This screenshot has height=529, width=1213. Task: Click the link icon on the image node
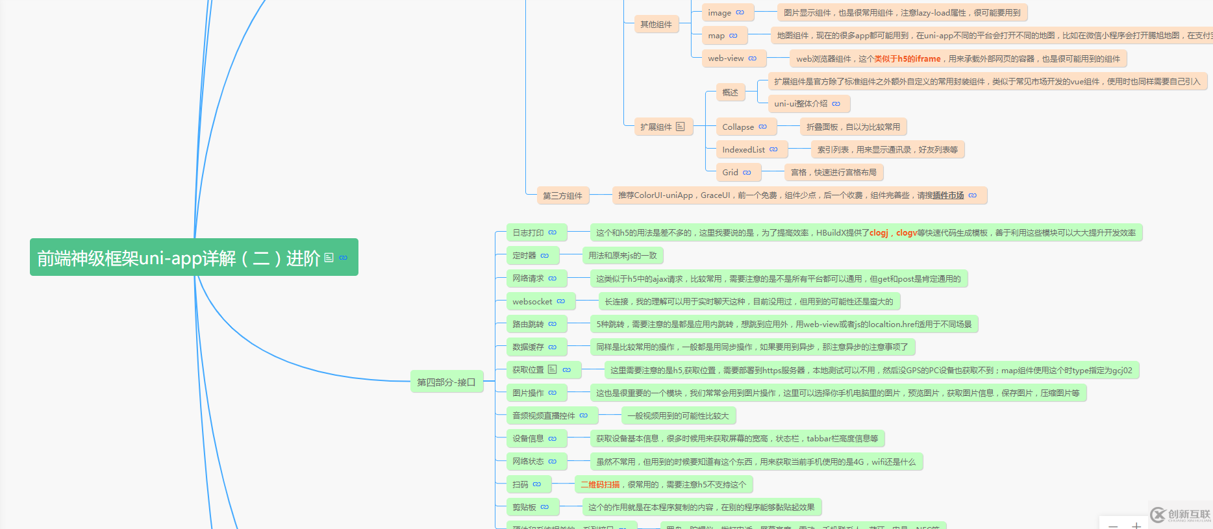coord(740,12)
